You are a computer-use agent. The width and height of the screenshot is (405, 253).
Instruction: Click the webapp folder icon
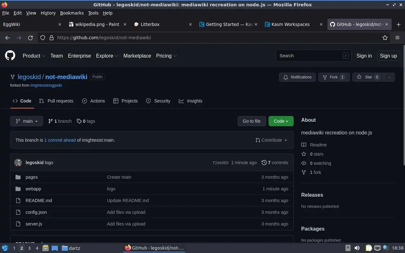tap(18, 189)
